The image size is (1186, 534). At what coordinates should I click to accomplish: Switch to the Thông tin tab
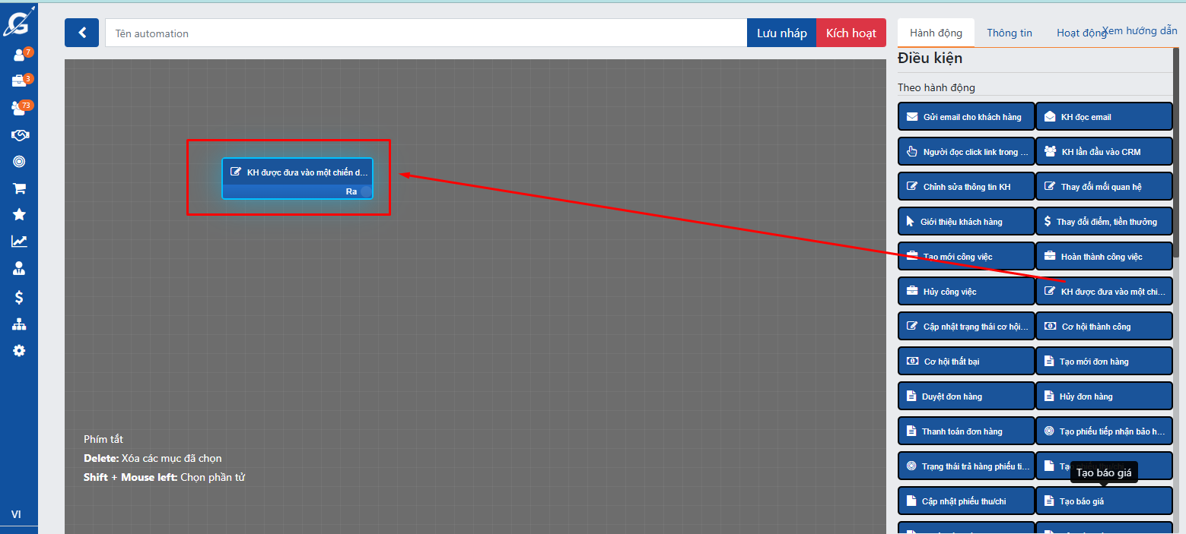click(1009, 33)
